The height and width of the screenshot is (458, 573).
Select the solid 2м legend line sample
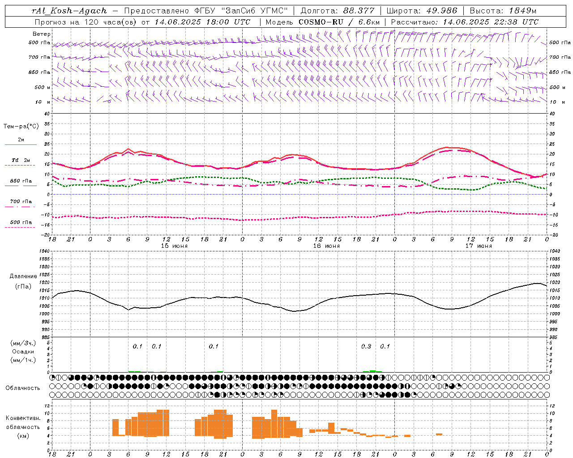point(20,145)
